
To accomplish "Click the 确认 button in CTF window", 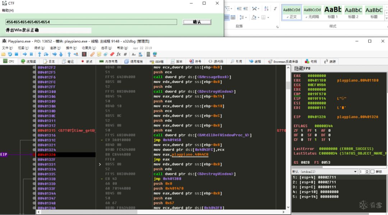I will pyautogui.click(x=197, y=22).
